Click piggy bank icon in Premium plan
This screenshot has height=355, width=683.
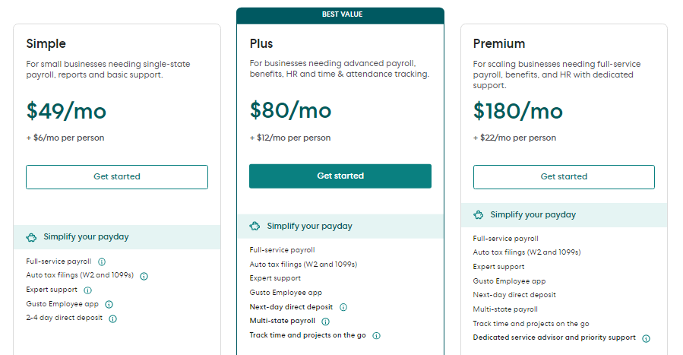tap(479, 215)
